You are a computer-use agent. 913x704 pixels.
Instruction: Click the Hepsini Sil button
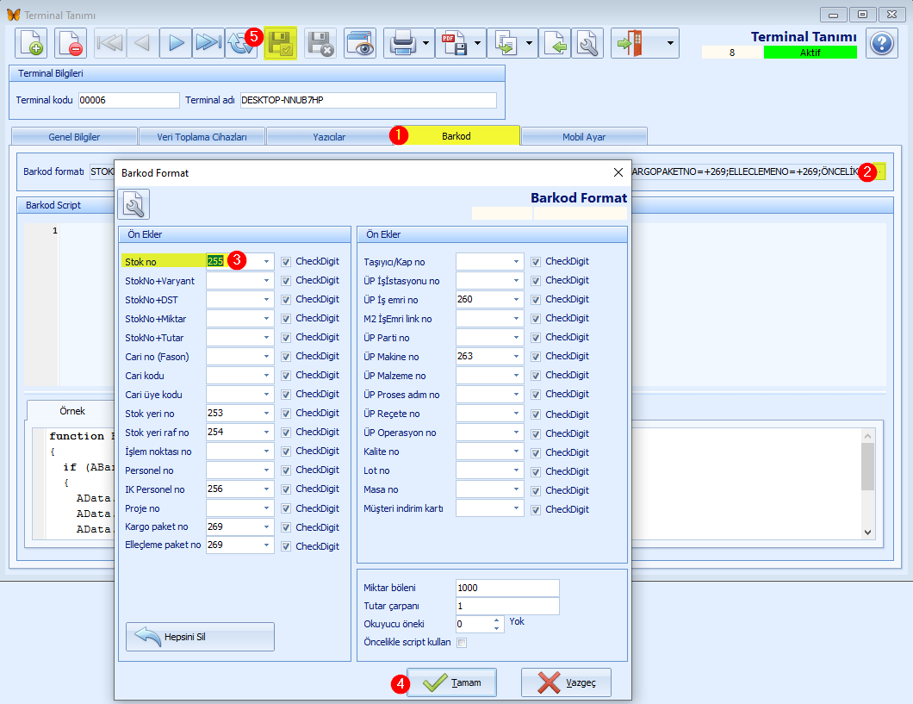200,637
